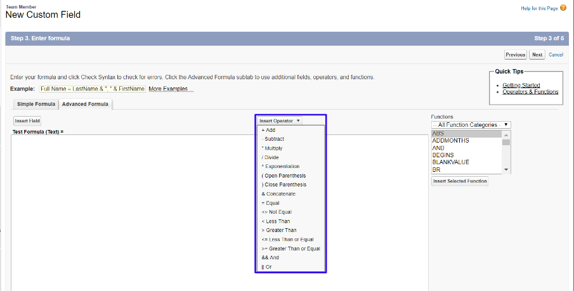The height and width of the screenshot is (291, 574).
Task: View More Examples of formulas
Action: coord(168,89)
